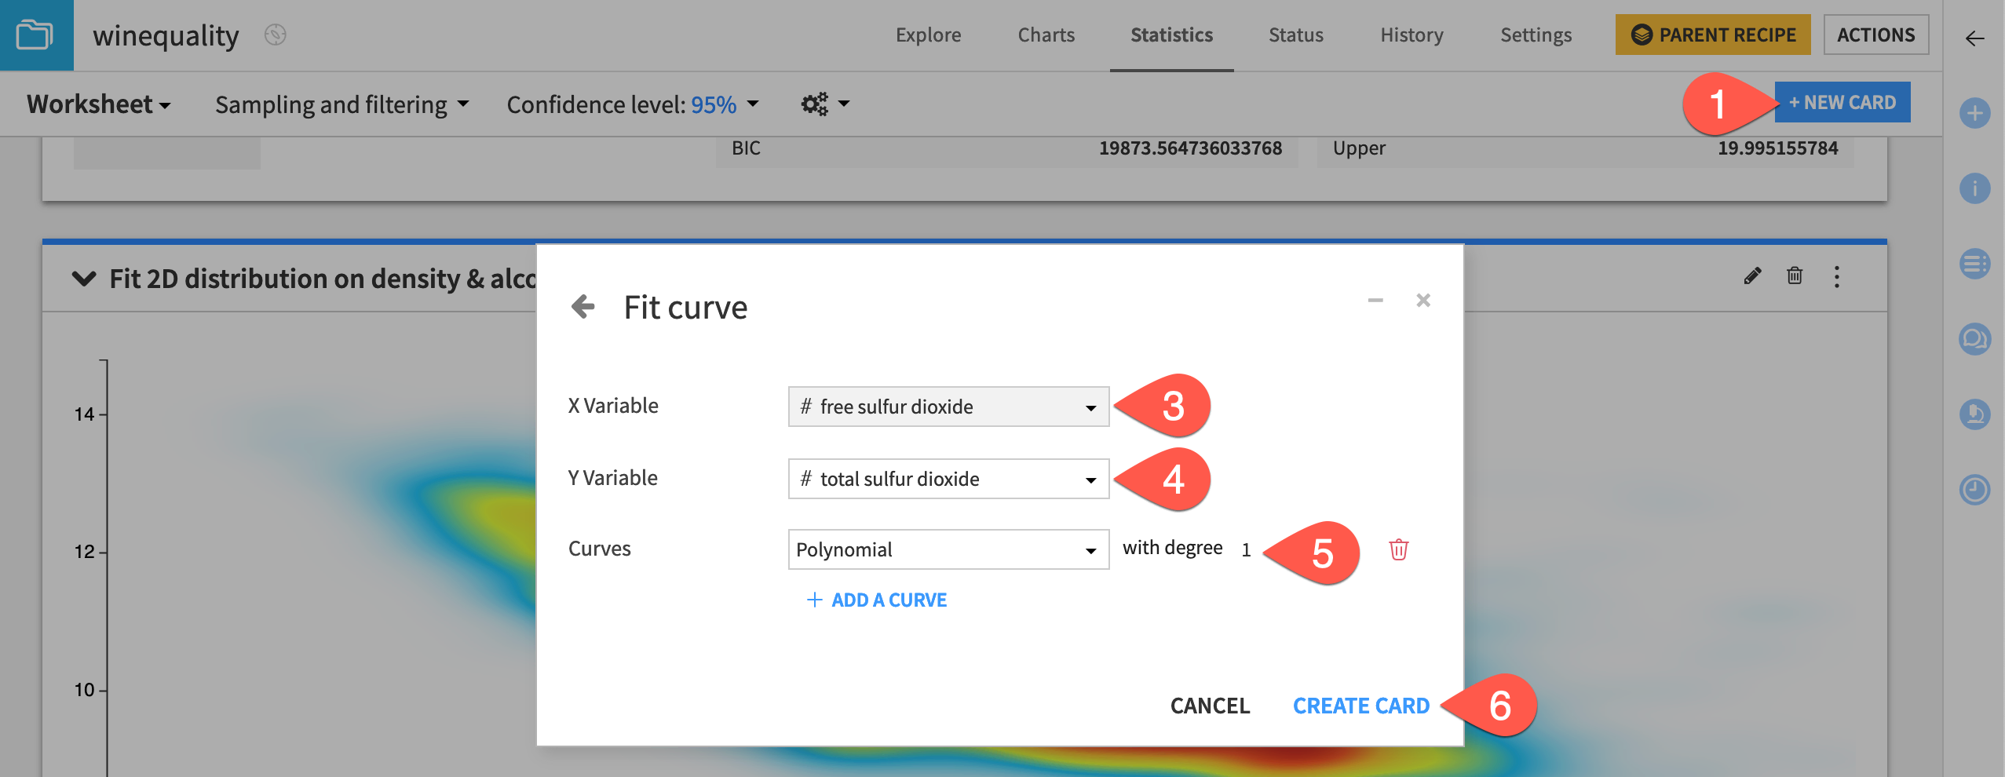
Task: Click the plus icon in right sidebar
Action: tap(1975, 114)
